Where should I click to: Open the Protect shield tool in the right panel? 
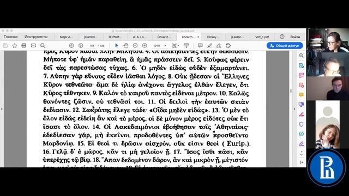tap(301, 124)
